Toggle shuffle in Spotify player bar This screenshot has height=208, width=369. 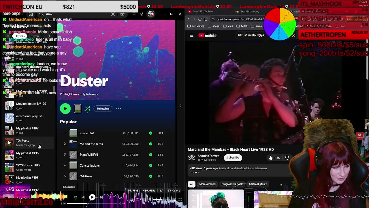pyautogui.click(x=75, y=198)
